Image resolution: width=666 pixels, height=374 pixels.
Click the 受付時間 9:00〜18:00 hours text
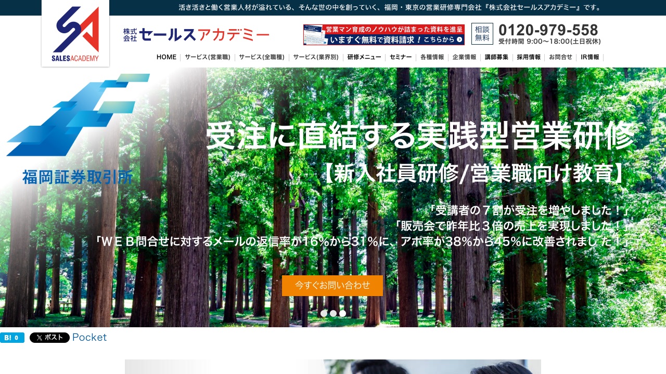(x=549, y=42)
